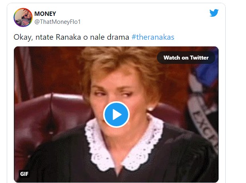The image size is (246, 183).
Task: Click the word 'drama' in the tweet
Action: (x=118, y=37)
